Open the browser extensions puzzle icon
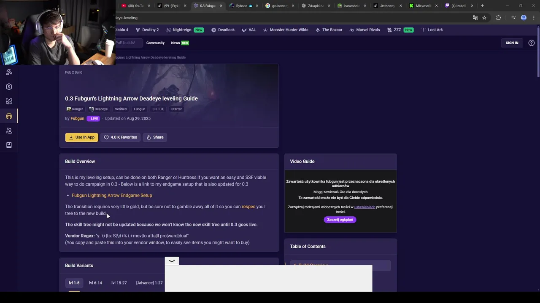This screenshot has height=303, width=540. click(x=498, y=18)
